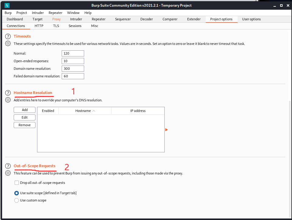Click Remove hostname entry button
Screen dimensions: 292x220
[x=25, y=125]
